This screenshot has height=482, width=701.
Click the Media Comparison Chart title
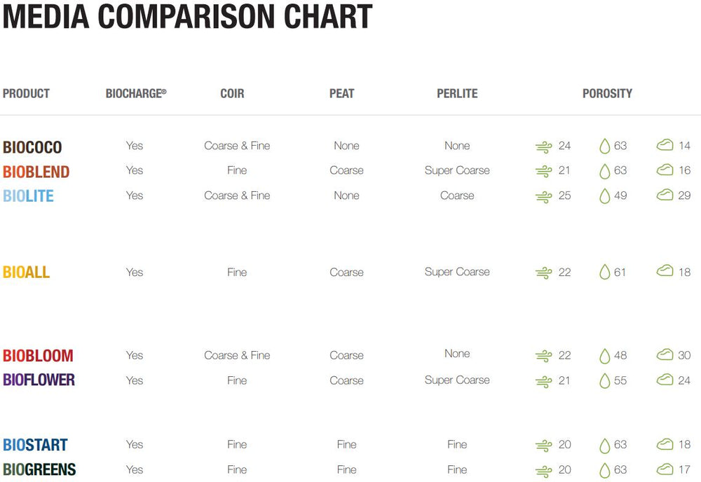[x=187, y=17]
